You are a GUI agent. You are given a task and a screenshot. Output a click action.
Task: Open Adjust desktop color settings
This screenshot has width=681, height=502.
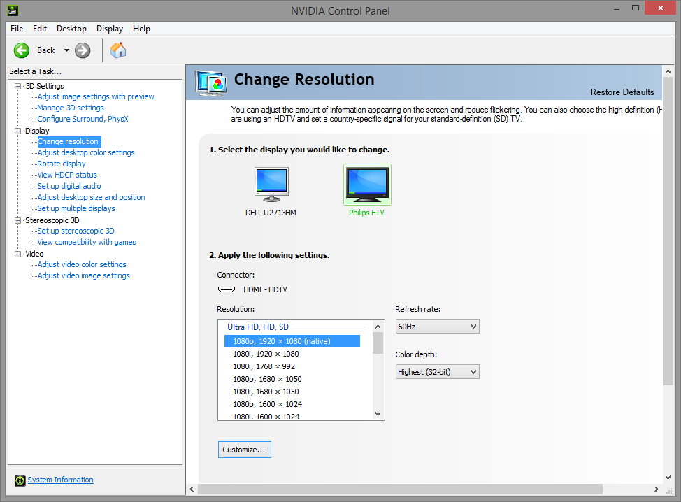tap(86, 152)
